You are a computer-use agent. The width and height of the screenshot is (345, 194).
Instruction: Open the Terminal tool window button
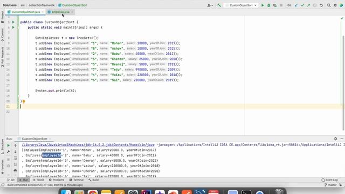77,180
